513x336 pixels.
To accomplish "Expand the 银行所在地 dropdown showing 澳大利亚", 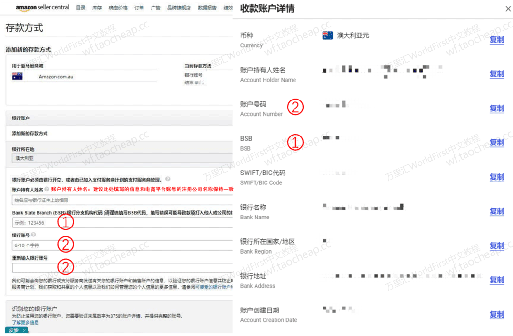I will 123,158.
